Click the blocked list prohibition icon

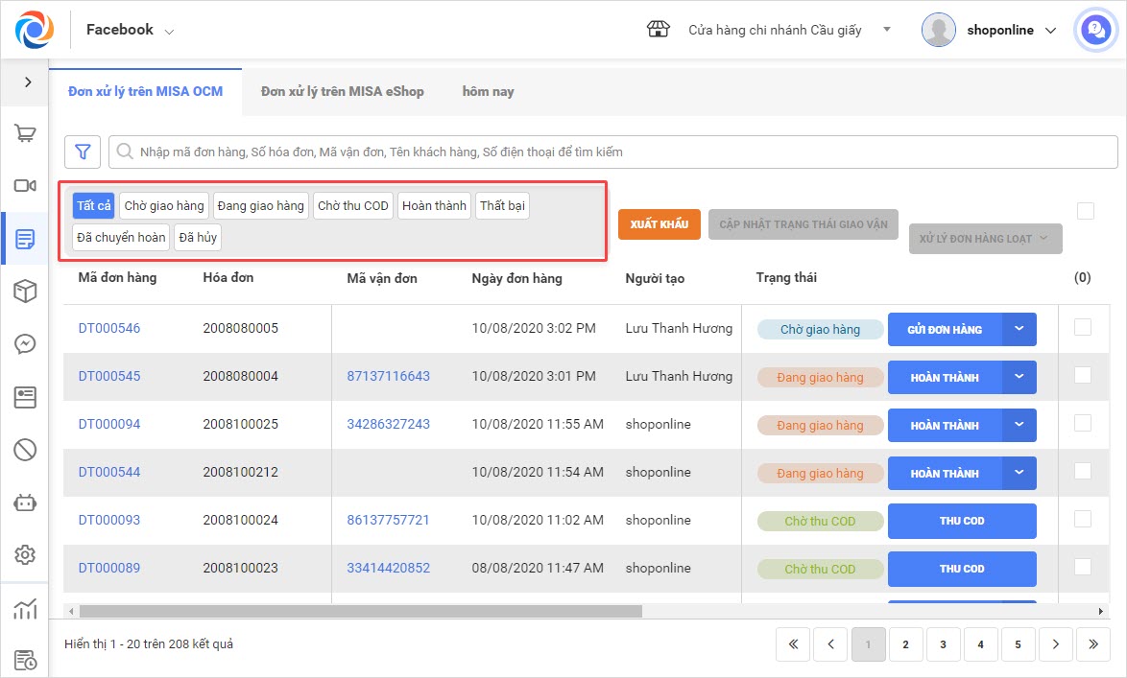click(x=25, y=449)
